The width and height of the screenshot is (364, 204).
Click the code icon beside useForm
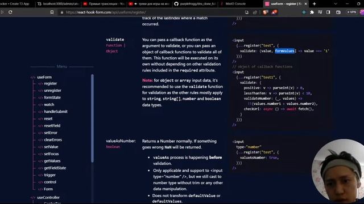click(x=33, y=78)
